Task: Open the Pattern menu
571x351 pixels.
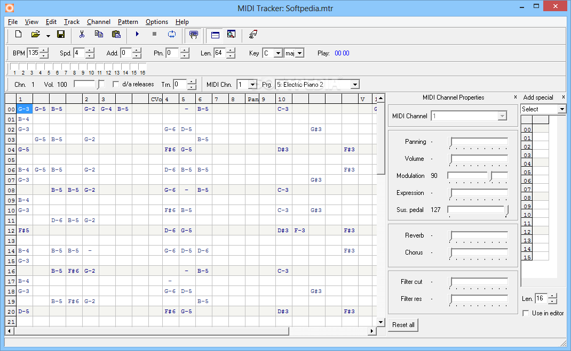Action: [x=128, y=22]
